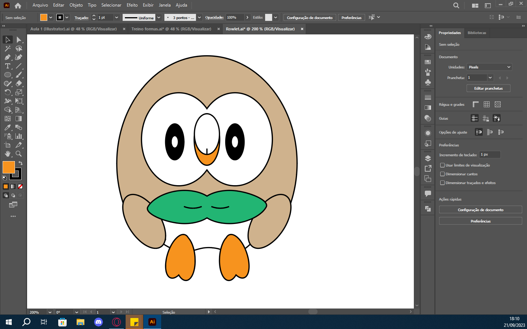Open the Color panel from the dock
This screenshot has width=527, height=329.
click(428, 37)
